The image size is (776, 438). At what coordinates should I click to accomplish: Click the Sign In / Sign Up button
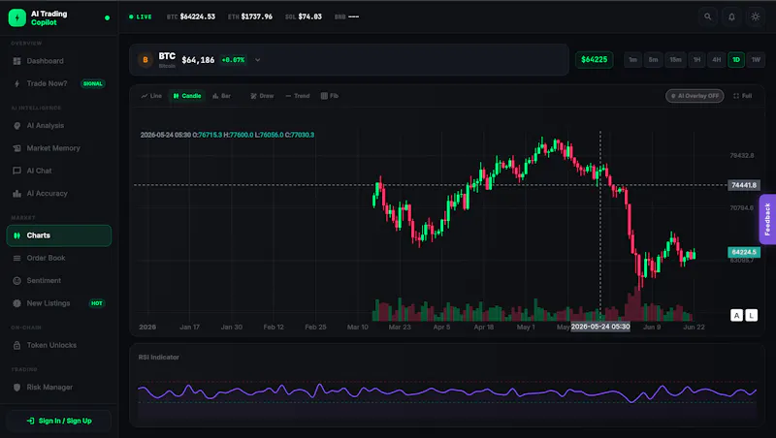(59, 421)
